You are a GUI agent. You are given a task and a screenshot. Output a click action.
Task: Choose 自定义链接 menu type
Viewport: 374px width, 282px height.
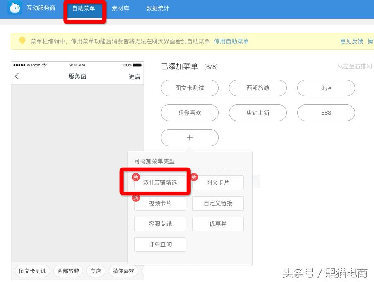click(x=218, y=203)
